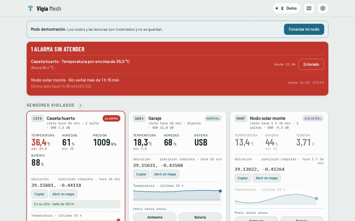Click 'Abrir en mapa' in the Garaje card
Image resolution: width=355 pixels, height=221 pixels.
pos(165,174)
